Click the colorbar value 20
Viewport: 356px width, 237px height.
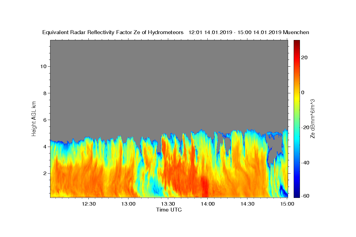click(x=304, y=57)
